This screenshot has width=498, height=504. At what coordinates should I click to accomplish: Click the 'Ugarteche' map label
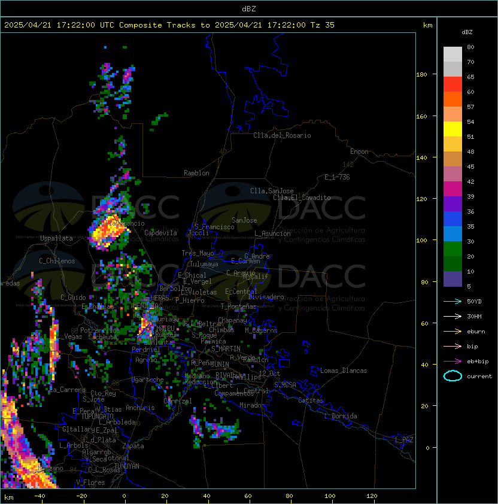pyautogui.click(x=148, y=379)
